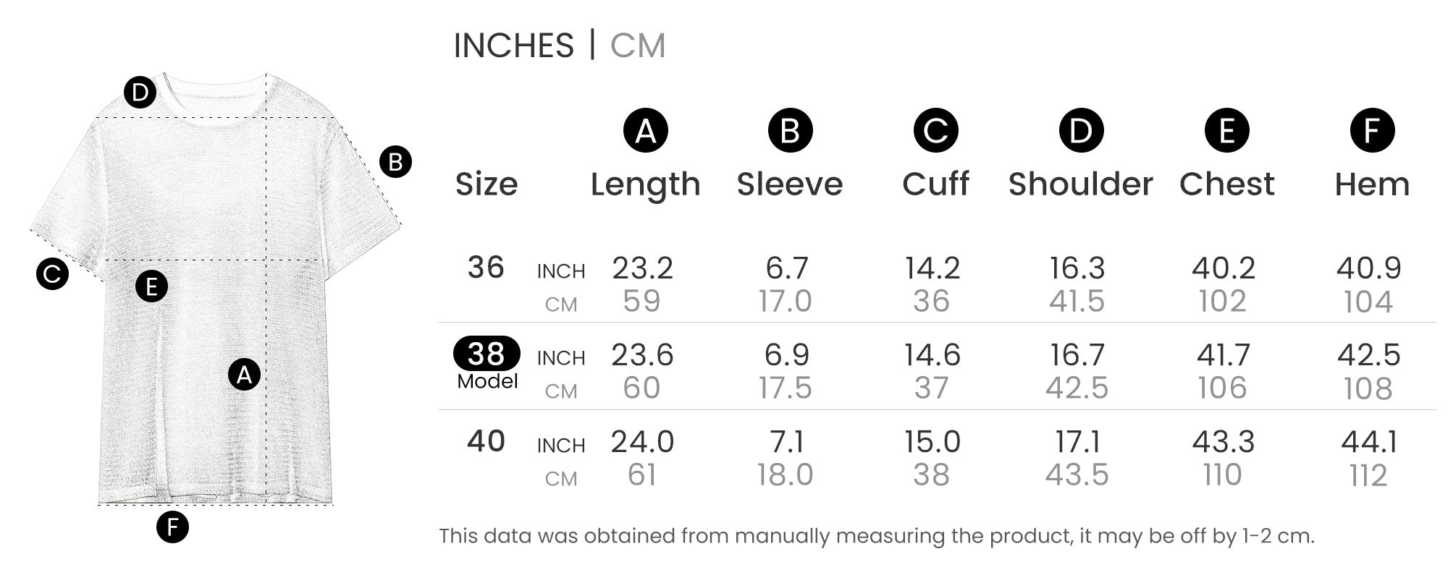Click the E marker on the shirt chest
Viewport: 1448px width, 583px height.
click(x=151, y=286)
